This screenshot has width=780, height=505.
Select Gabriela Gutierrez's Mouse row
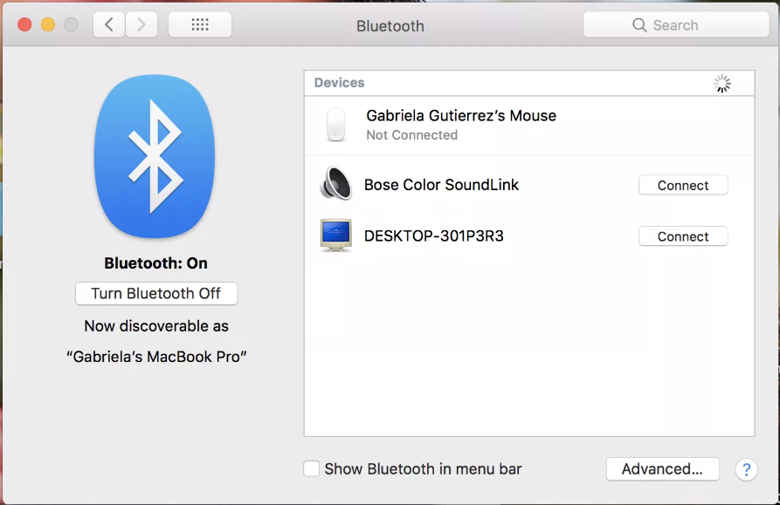pyautogui.click(x=529, y=125)
